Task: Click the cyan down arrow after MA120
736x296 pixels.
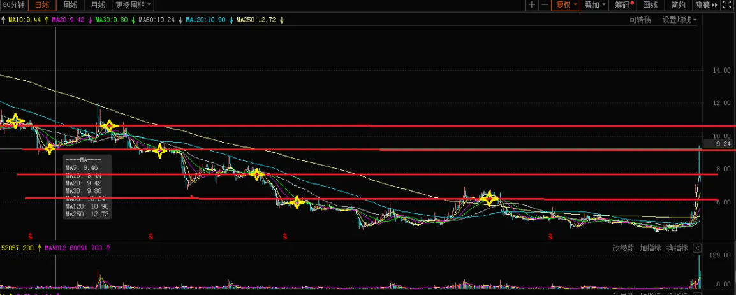Action: [x=231, y=20]
